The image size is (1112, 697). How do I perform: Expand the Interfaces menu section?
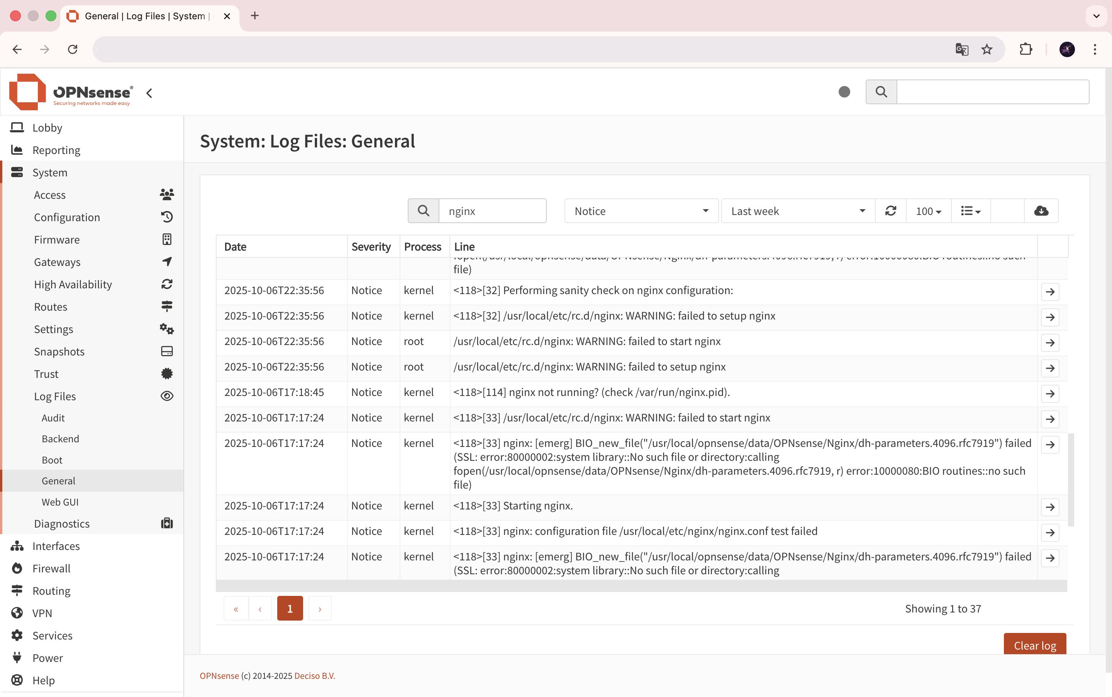92,546
